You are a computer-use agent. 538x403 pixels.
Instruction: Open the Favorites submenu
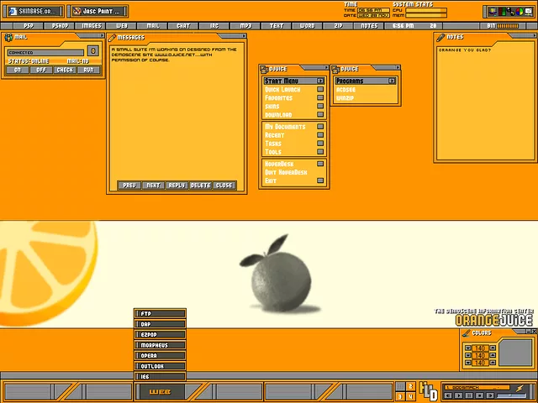pyautogui.click(x=320, y=98)
